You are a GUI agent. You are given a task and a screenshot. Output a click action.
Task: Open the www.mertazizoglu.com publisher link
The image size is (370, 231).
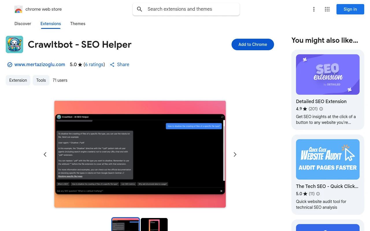tap(40, 65)
